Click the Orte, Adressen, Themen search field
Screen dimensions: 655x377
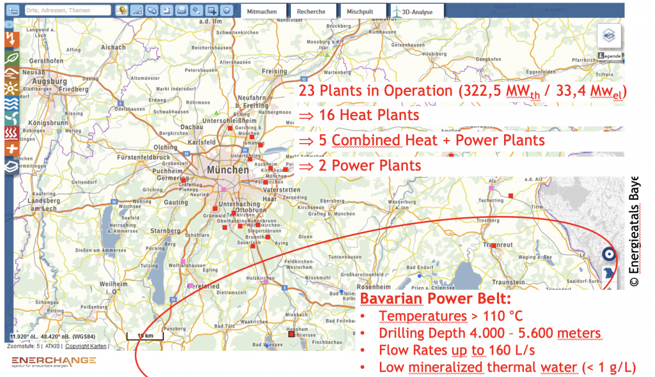pos(67,11)
